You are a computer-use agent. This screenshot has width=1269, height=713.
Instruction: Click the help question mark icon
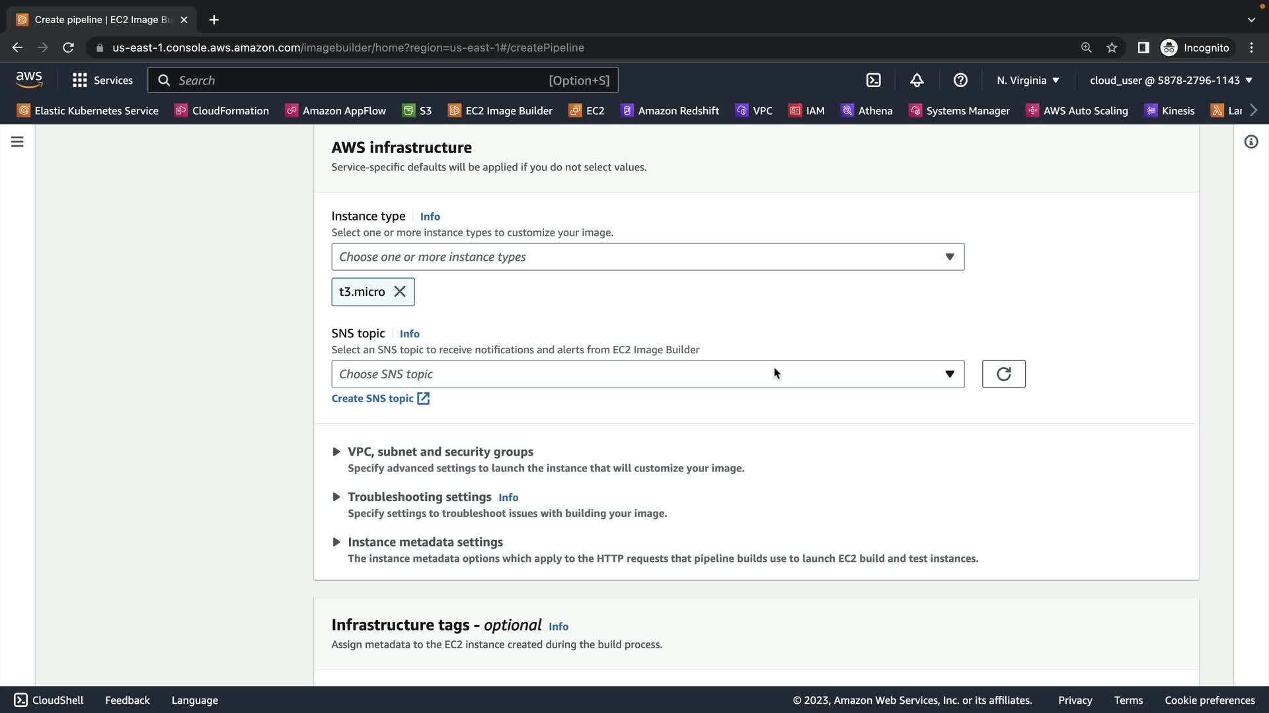[960, 80]
